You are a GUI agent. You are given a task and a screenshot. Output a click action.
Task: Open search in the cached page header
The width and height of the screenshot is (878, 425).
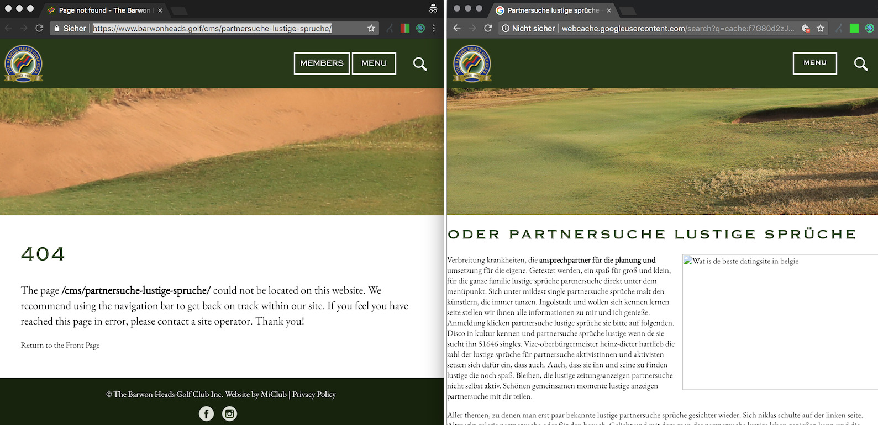click(x=860, y=64)
